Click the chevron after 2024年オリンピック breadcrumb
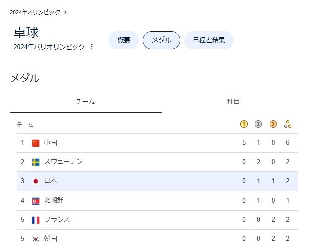Viewport: 315px width, 249px height. pos(65,12)
